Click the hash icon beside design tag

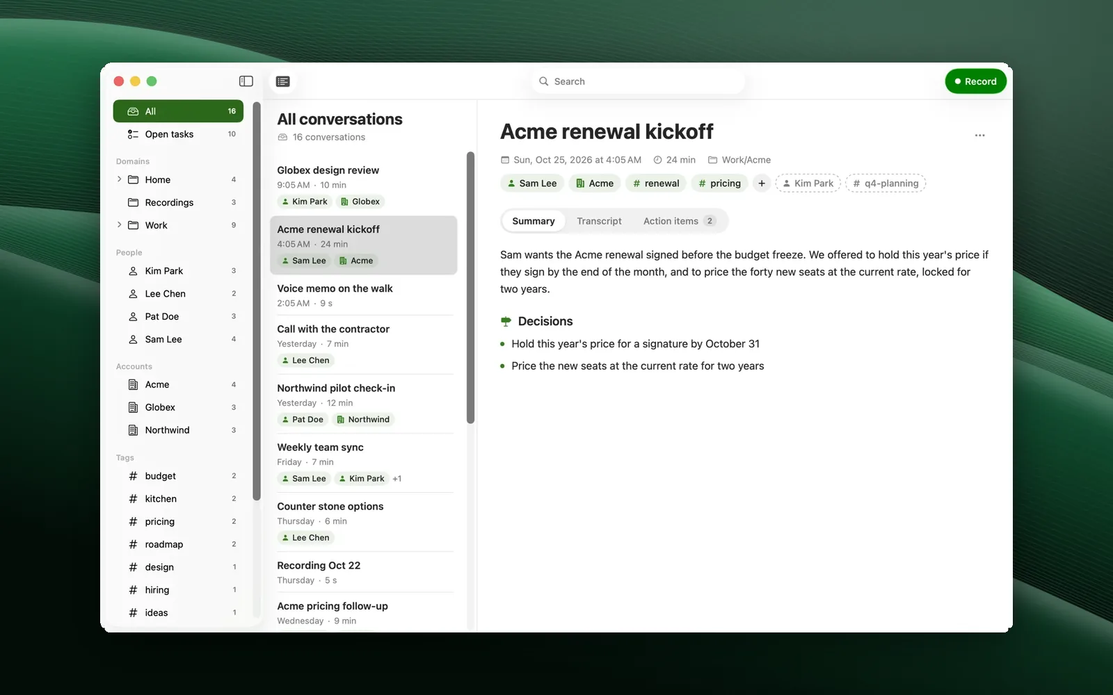(133, 567)
